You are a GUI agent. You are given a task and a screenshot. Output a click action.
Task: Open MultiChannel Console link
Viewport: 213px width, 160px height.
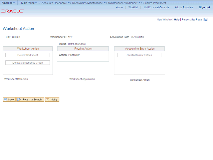pyautogui.click(x=156, y=7)
